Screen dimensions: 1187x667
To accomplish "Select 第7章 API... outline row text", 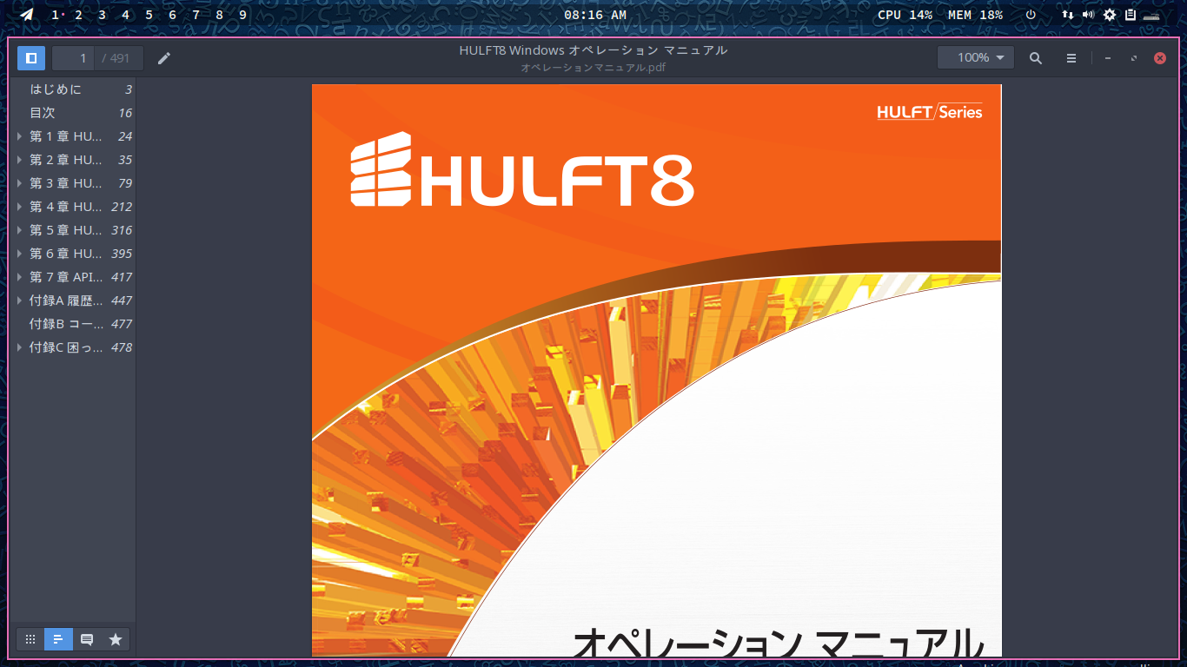I will (x=66, y=277).
